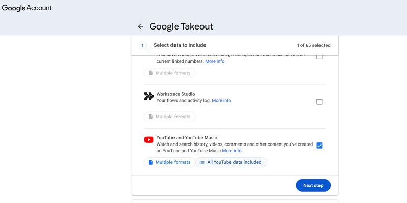Open More info link for linked numbers

pos(215,61)
